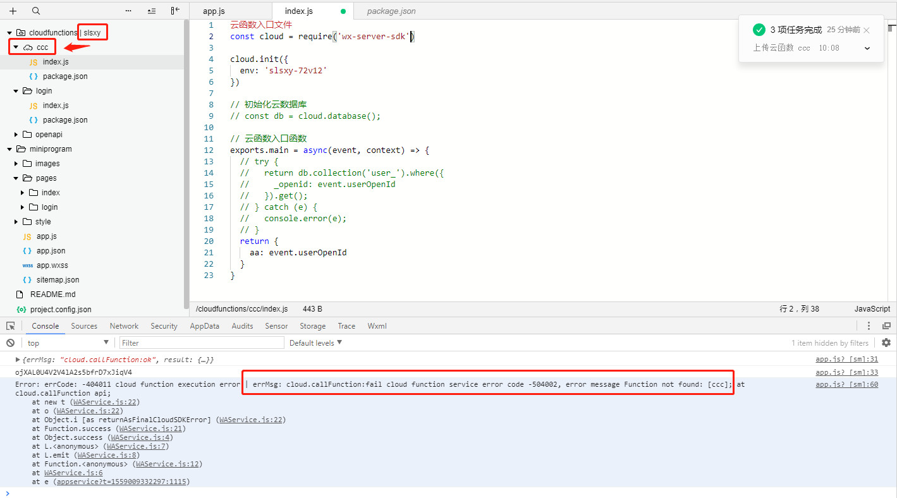Click the inspect element cursor icon

tap(11, 326)
